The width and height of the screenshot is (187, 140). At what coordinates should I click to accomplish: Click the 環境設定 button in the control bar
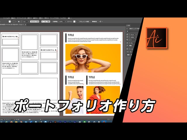click(94, 22)
